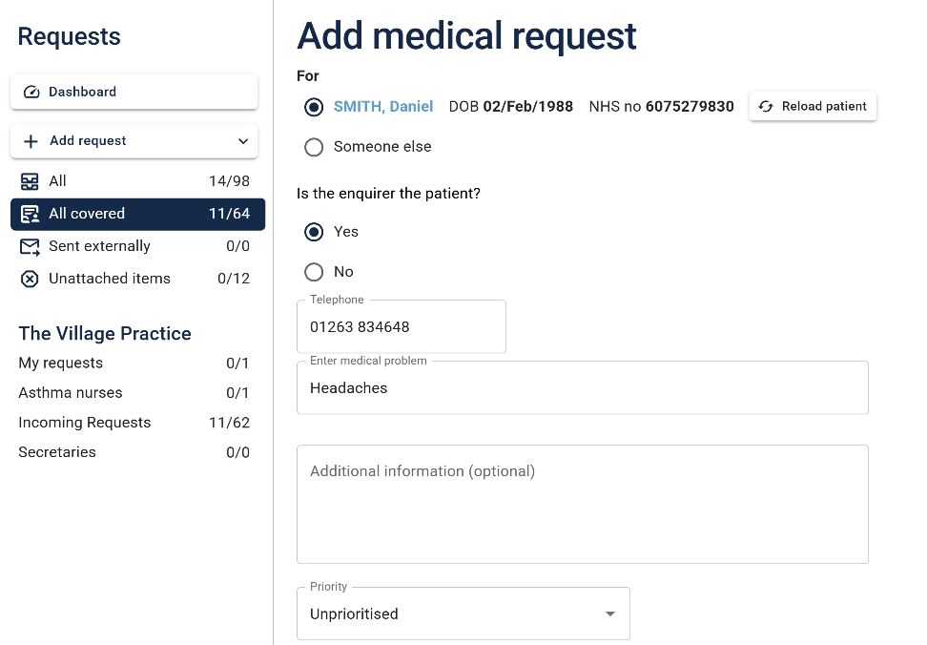This screenshot has width=927, height=645.
Task: Select the All covered menu item
Action: coord(137,214)
